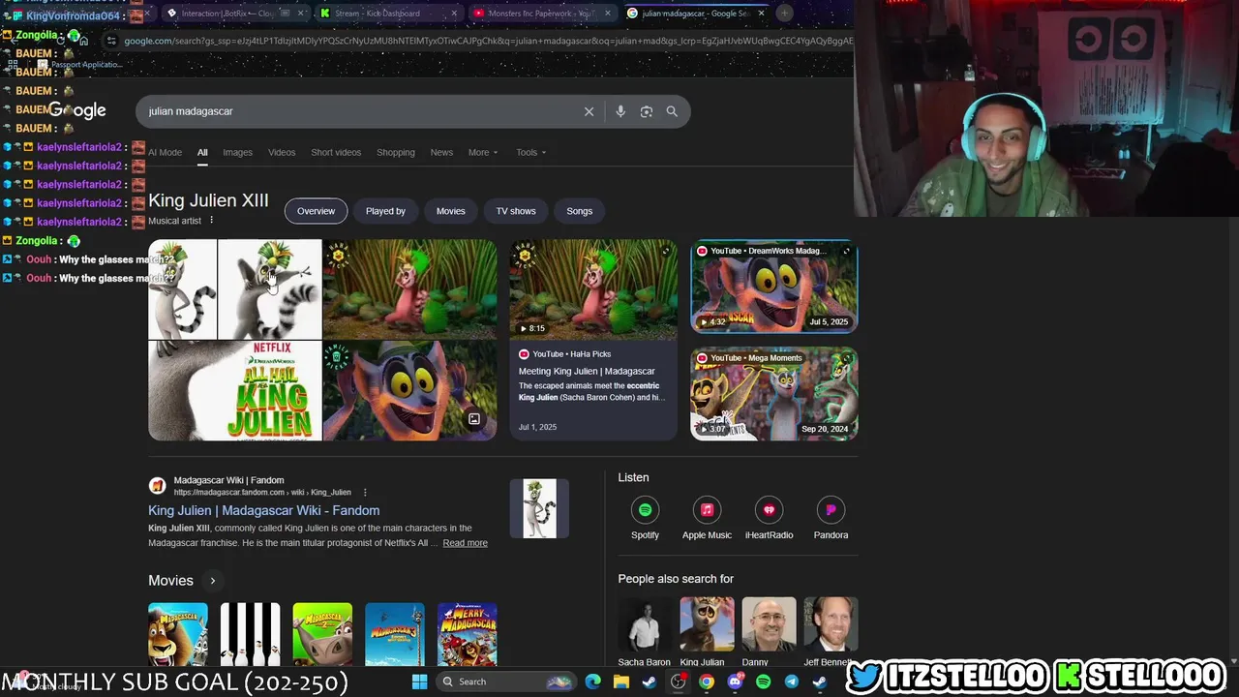Launch Microsoft Edge from taskbar
The width and height of the screenshot is (1239, 697).
click(x=593, y=682)
